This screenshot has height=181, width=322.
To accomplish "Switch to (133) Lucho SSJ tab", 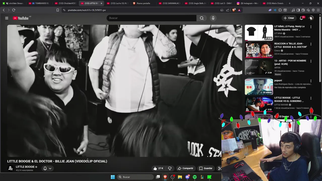I will [117, 3].
